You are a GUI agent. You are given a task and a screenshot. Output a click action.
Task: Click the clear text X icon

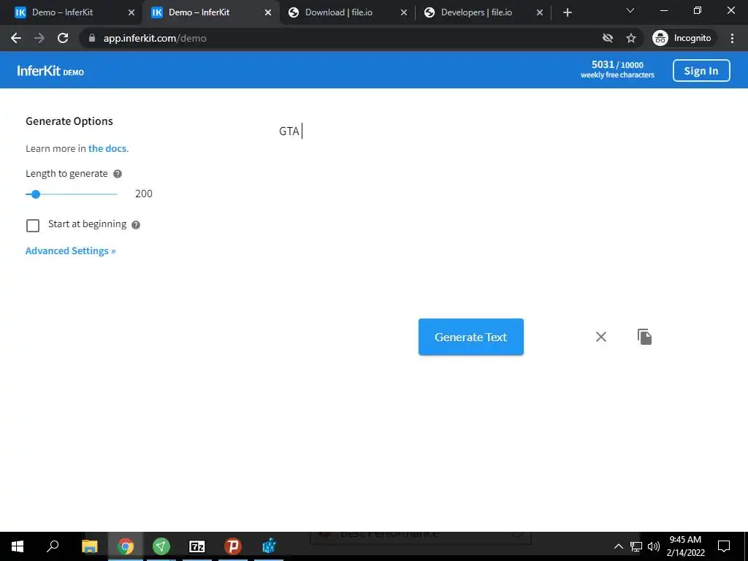(x=601, y=337)
